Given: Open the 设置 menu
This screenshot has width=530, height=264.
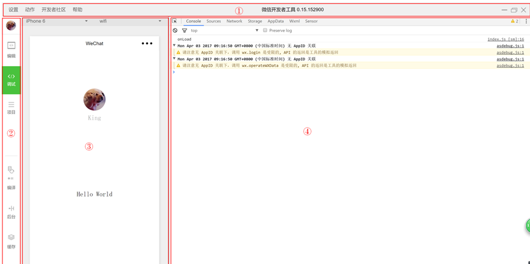Looking at the screenshot, I should click(13, 10).
